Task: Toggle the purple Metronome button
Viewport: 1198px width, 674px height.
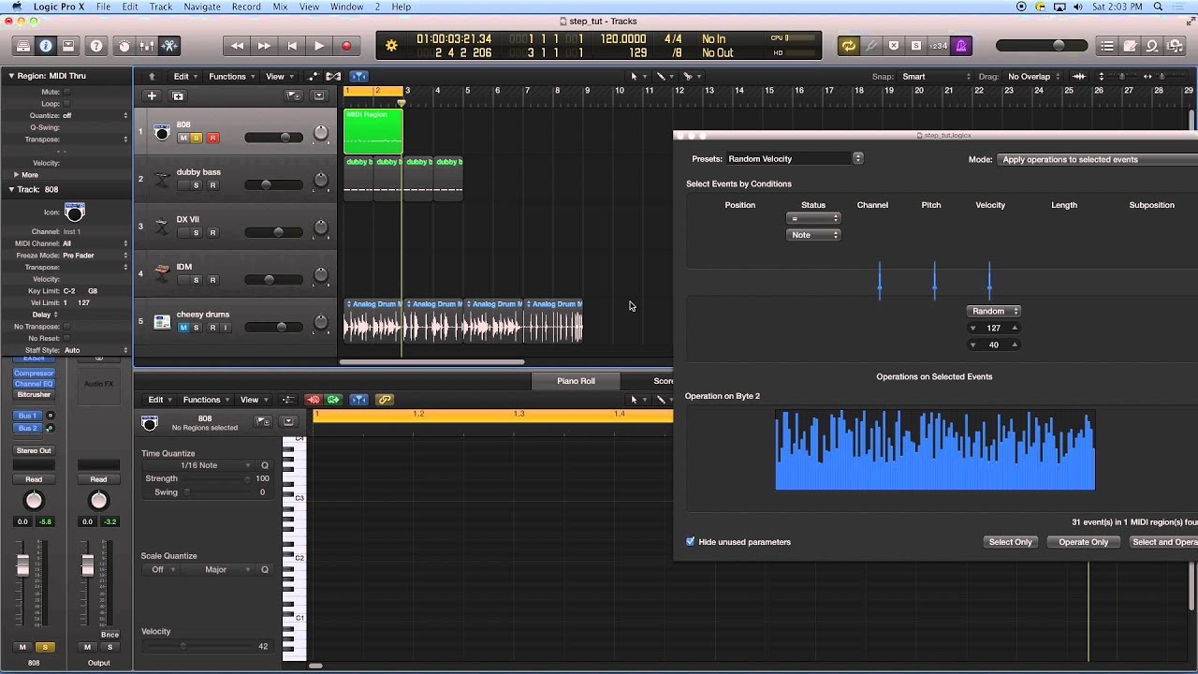Action: point(961,46)
